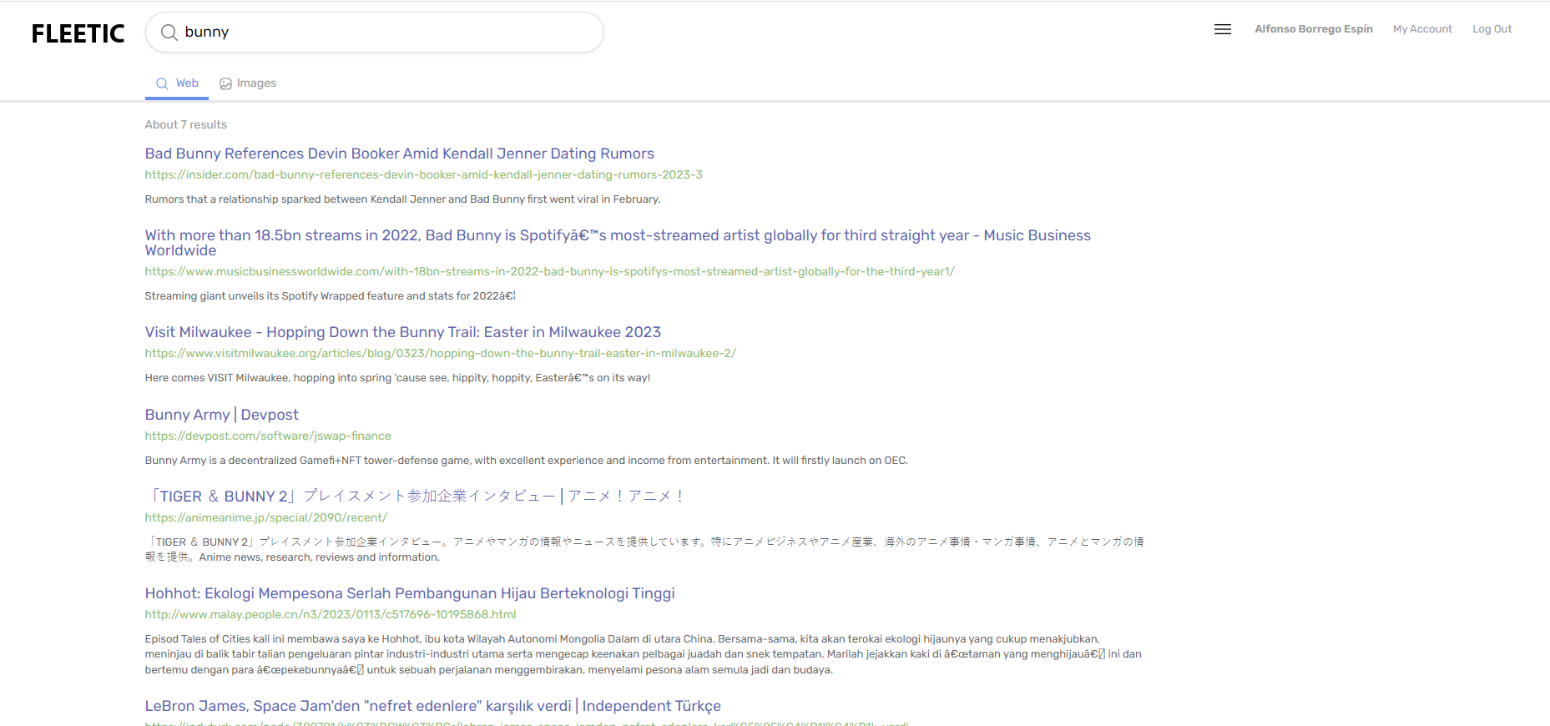
Task: Open Visit Milwaukee Bunny Trail result
Action: [x=402, y=332]
